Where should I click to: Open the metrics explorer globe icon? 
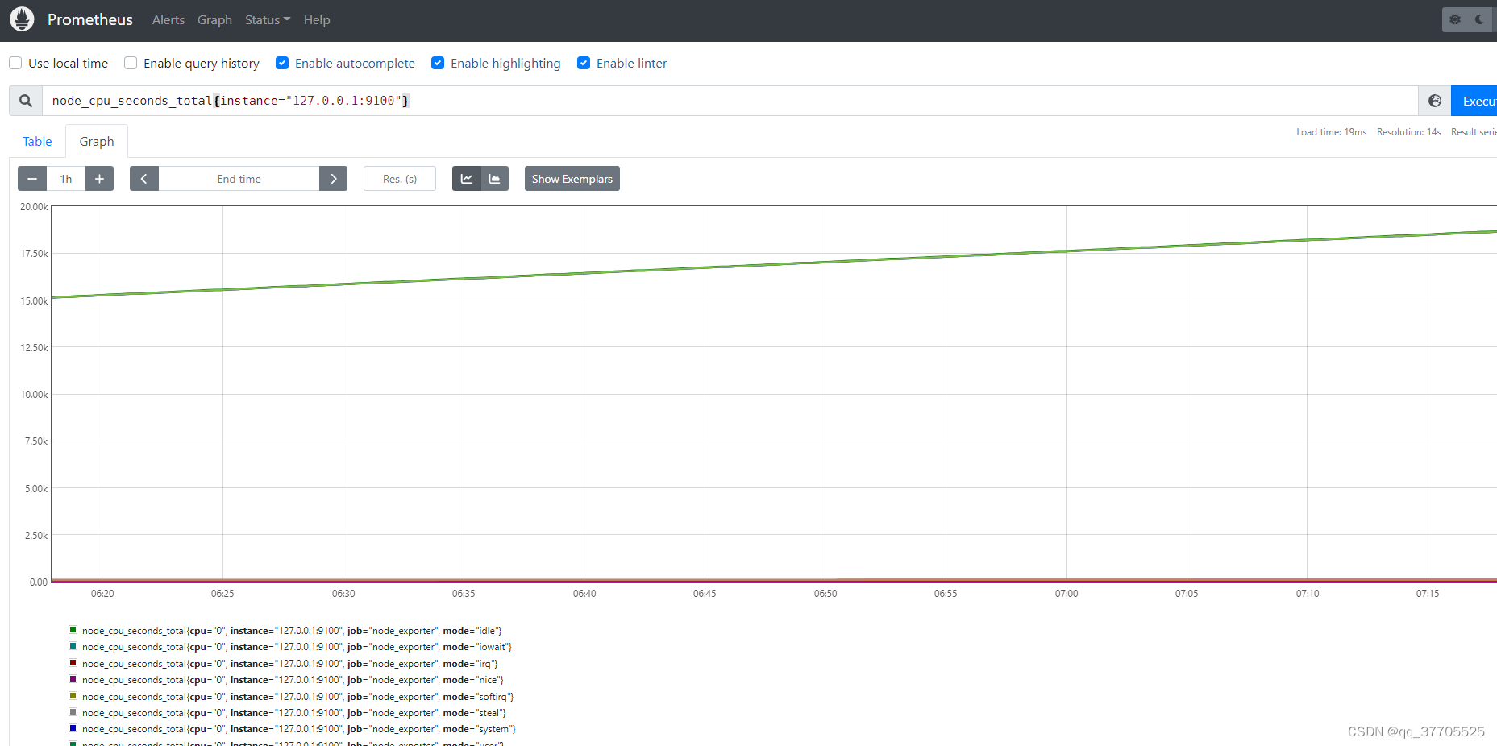click(x=1435, y=101)
